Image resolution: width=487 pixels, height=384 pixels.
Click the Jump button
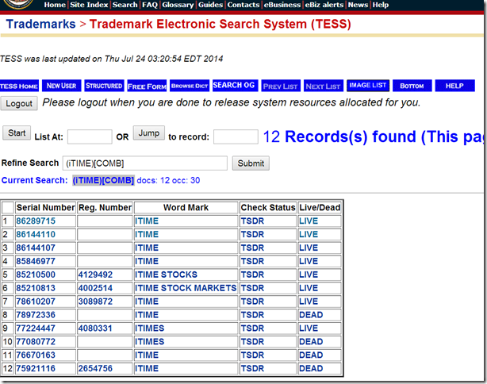pos(149,133)
